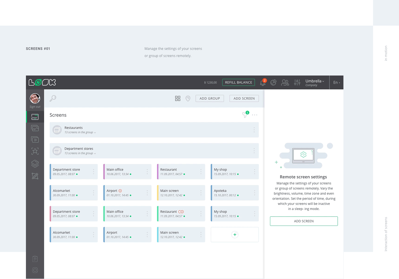The height and width of the screenshot is (279, 399).
Task: Click the search magnifier icon
Action: click(x=53, y=98)
